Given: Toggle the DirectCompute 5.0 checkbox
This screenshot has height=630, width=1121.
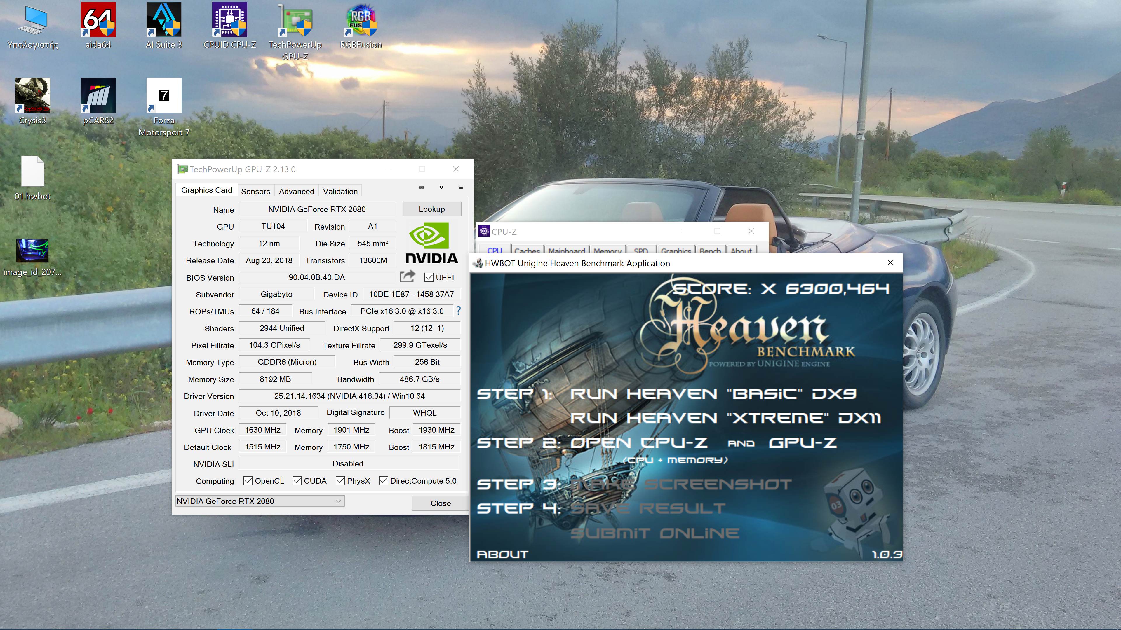Looking at the screenshot, I should (383, 481).
